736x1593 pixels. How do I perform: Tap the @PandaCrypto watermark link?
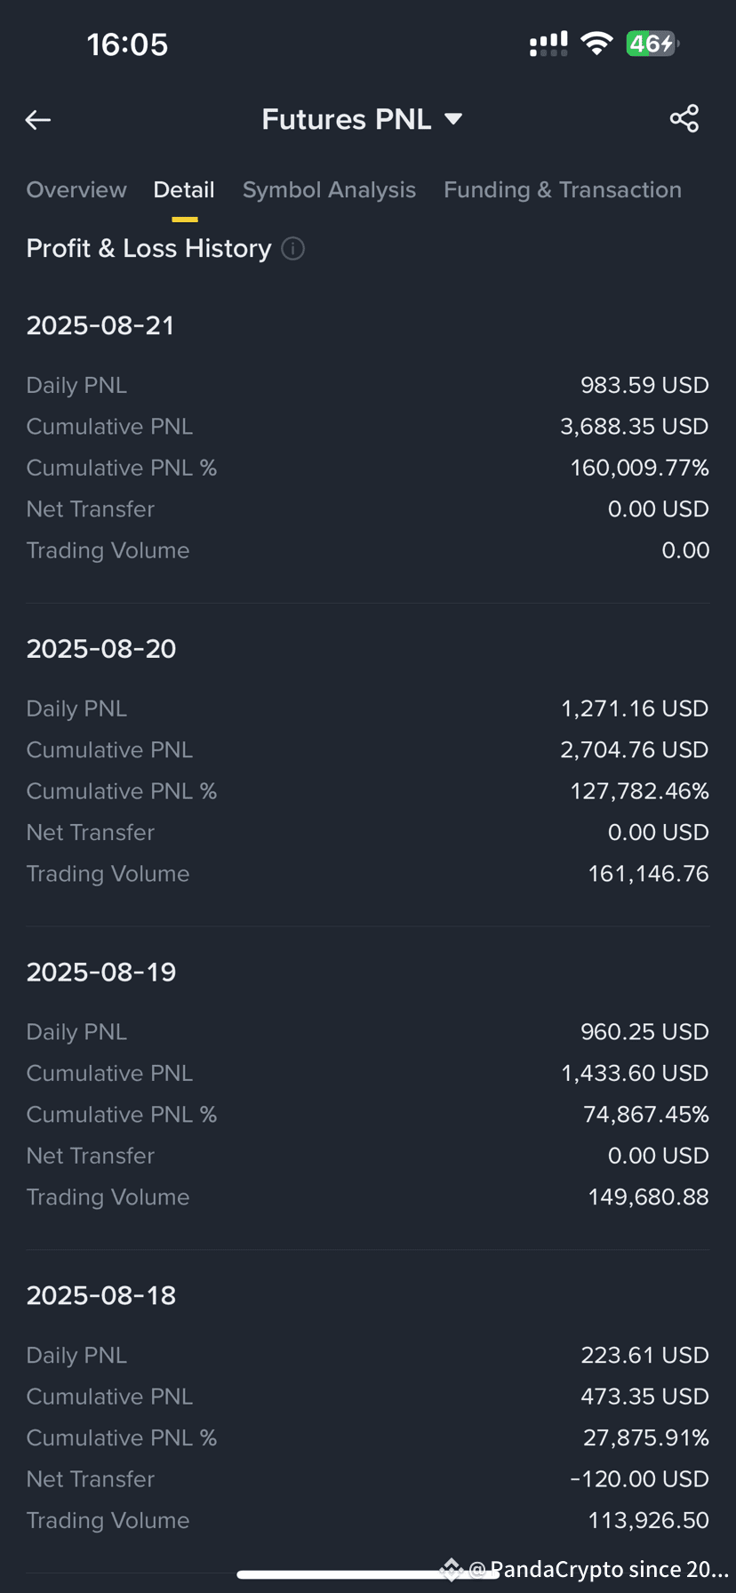(599, 1570)
